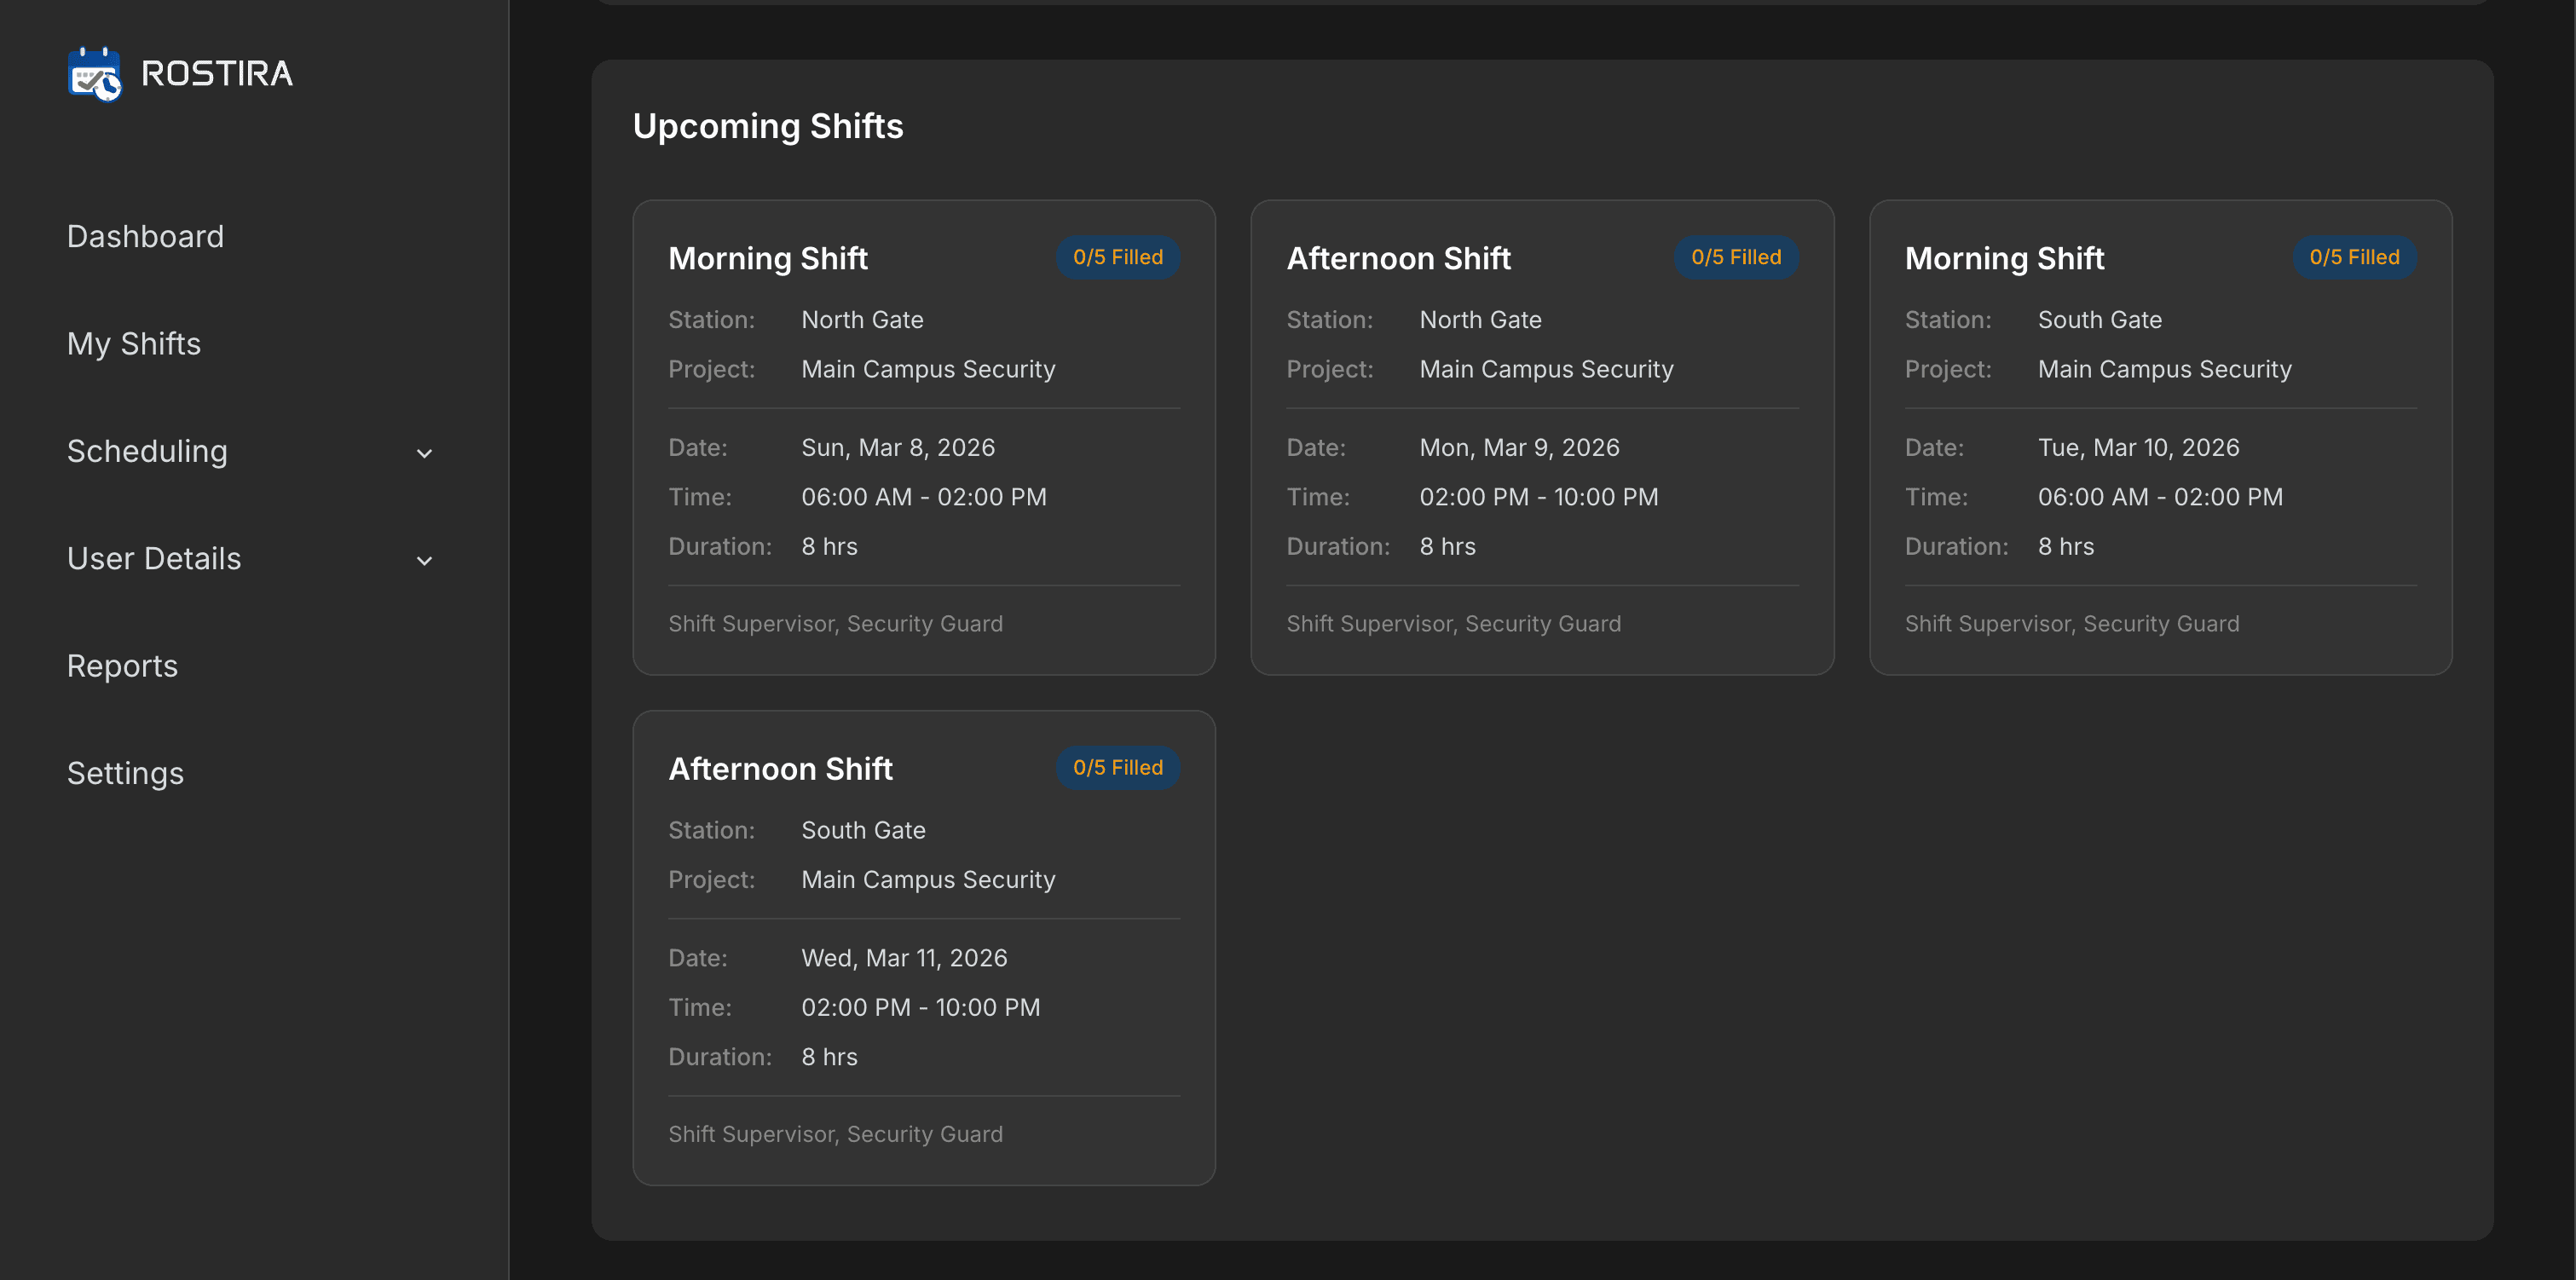Click Shift Supervisor, Security Guard label on Monday's shift
The image size is (2576, 1280).
pyautogui.click(x=1454, y=623)
